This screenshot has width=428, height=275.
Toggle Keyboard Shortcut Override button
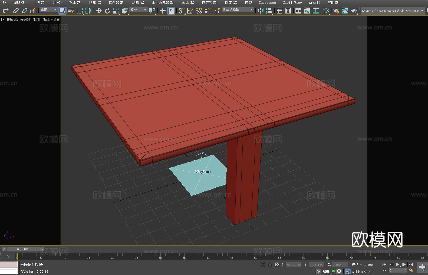click(171, 11)
